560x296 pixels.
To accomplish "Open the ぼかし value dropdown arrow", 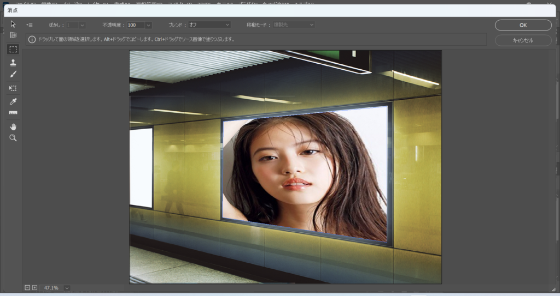I will [x=82, y=25].
